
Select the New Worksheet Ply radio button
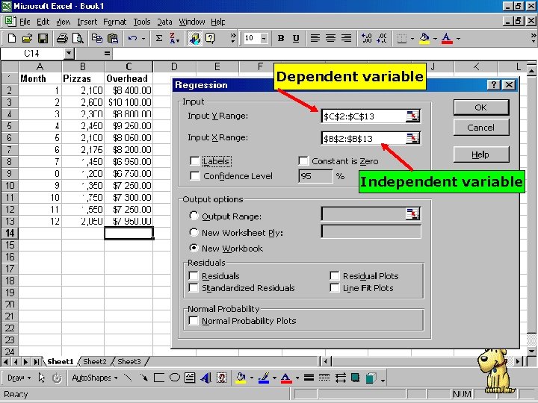click(x=194, y=232)
